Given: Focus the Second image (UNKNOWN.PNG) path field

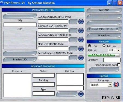Looking at the screenshot, I should (x=53, y=58).
